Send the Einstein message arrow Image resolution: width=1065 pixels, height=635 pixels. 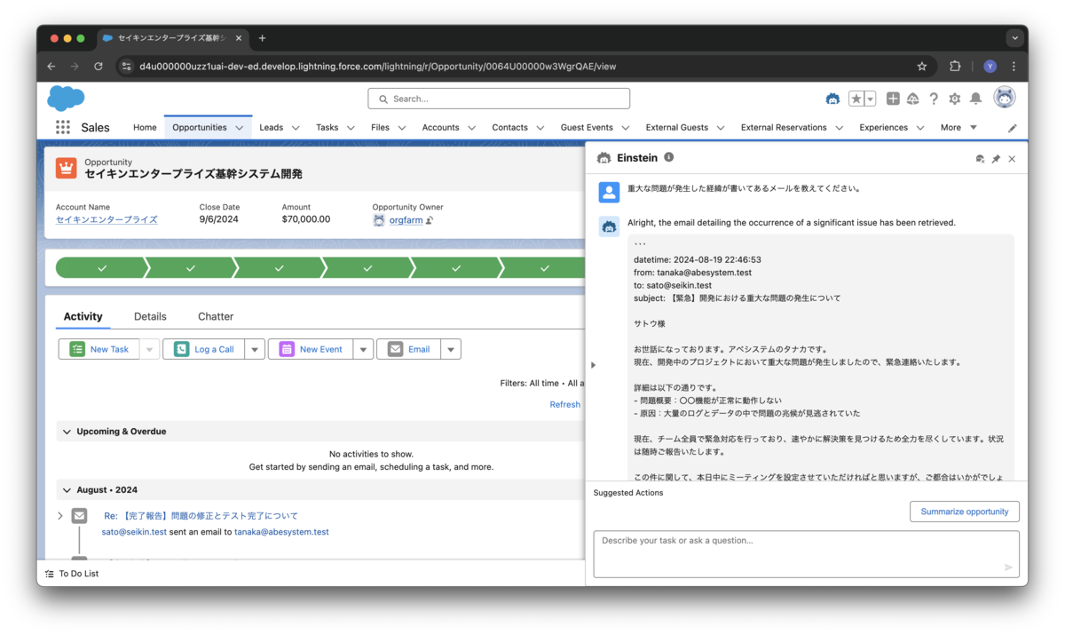point(1008,568)
